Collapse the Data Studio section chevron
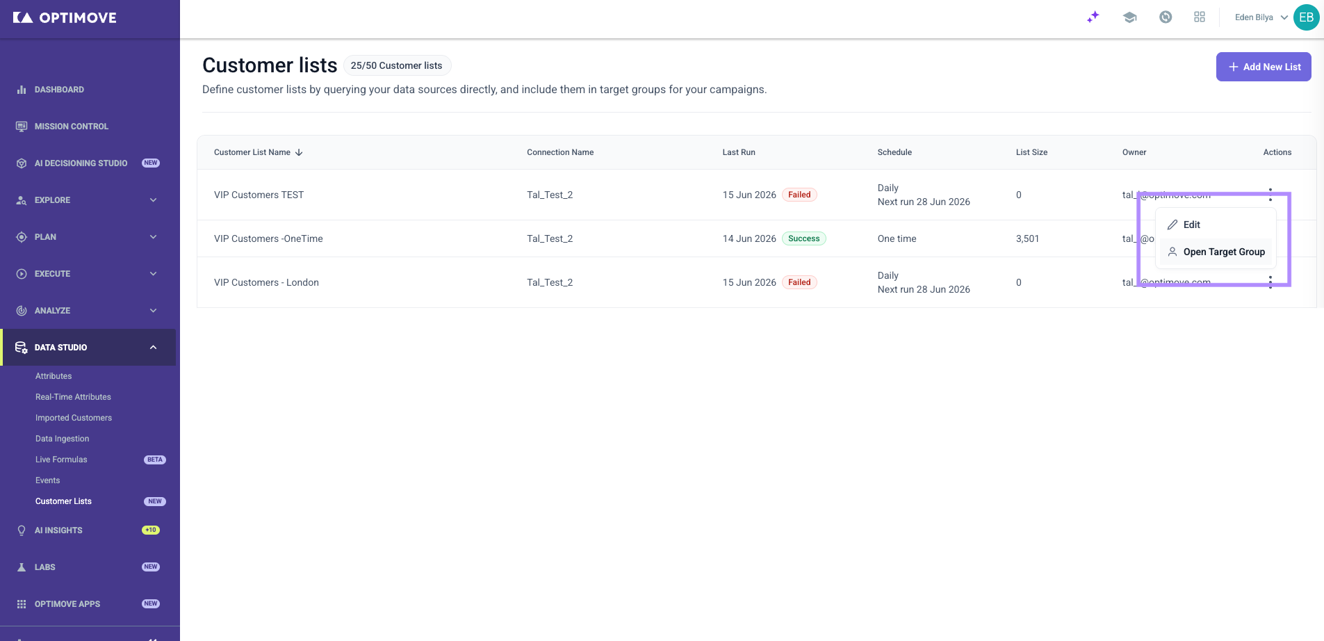1324x641 pixels. coord(154,348)
